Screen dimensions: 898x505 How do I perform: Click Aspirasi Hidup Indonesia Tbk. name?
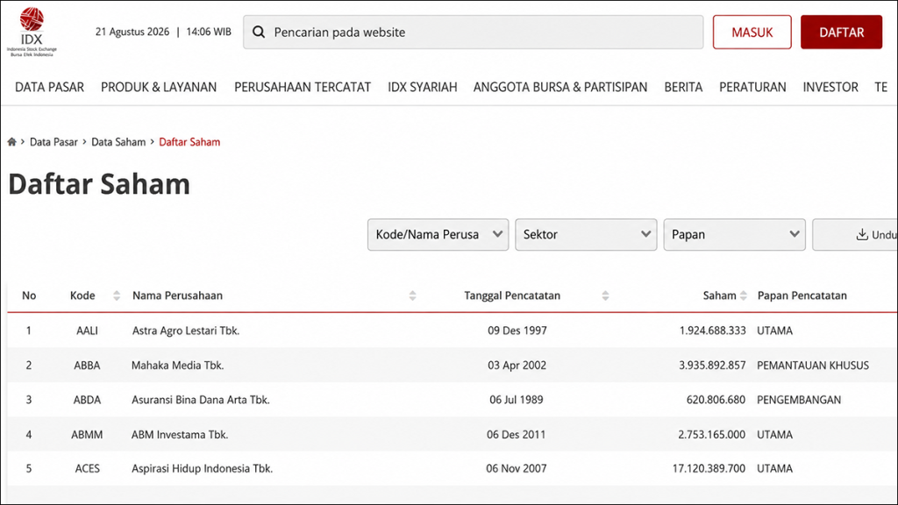203,468
